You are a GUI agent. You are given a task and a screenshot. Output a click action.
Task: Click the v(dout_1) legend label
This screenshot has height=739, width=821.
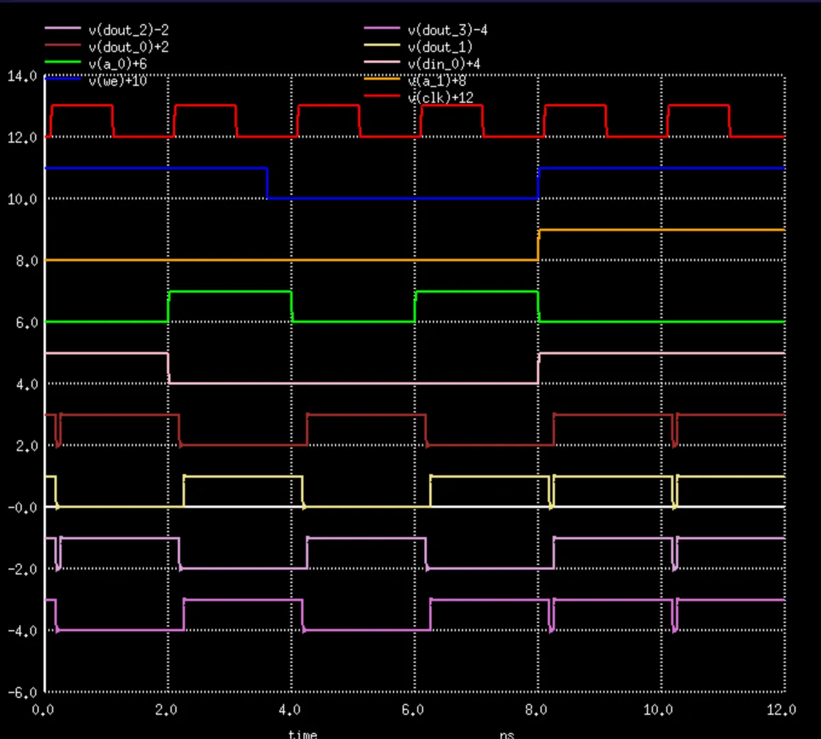click(440, 47)
